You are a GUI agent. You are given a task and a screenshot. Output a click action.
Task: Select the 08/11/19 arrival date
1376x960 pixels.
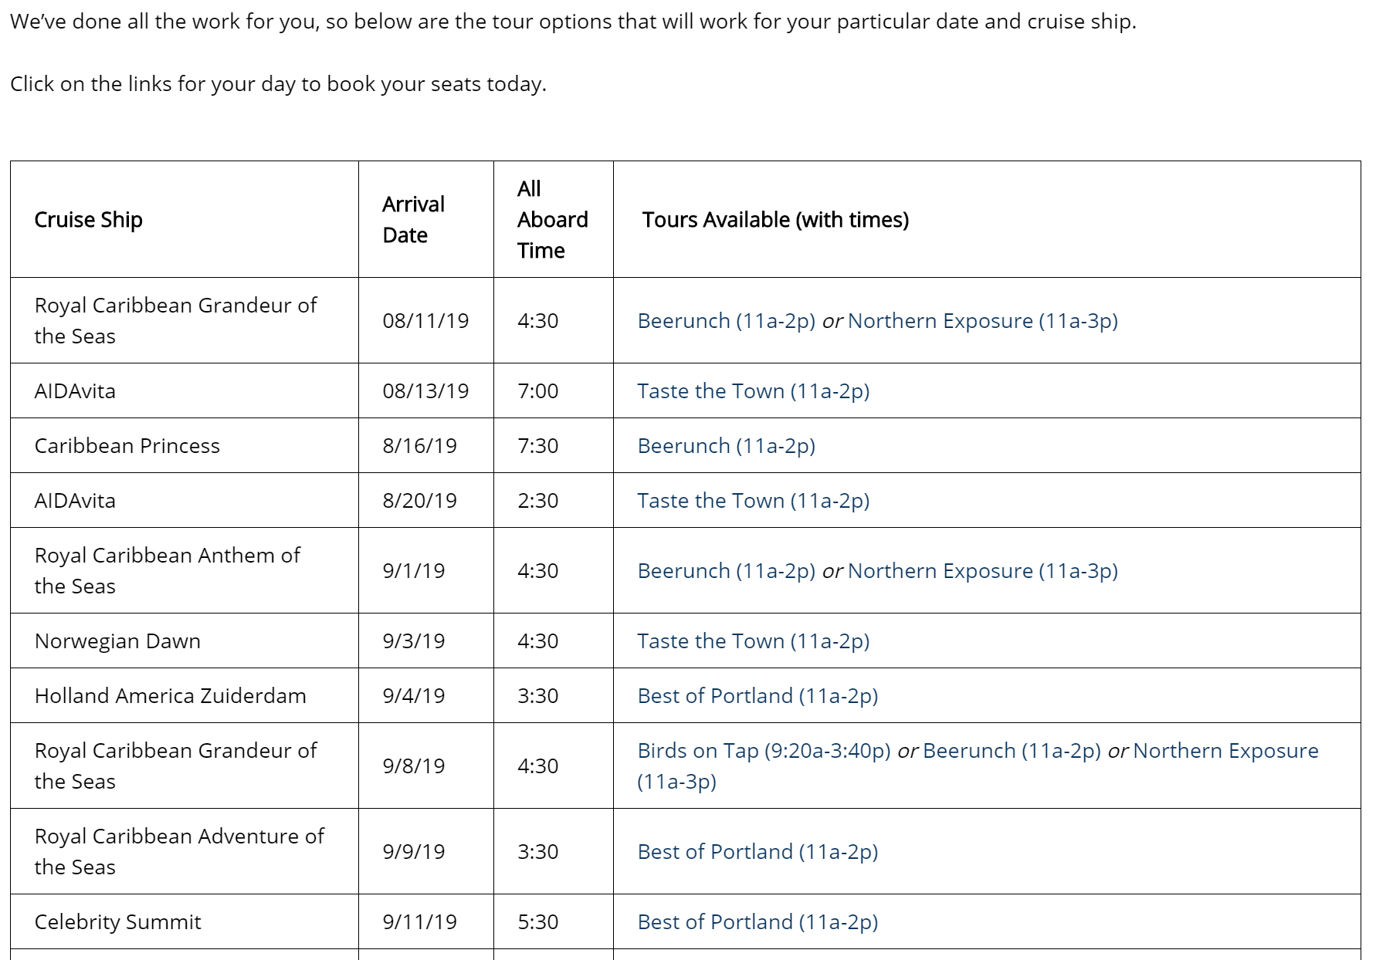[x=425, y=320]
